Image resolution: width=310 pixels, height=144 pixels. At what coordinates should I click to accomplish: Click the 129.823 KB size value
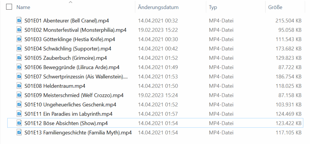[289, 58]
